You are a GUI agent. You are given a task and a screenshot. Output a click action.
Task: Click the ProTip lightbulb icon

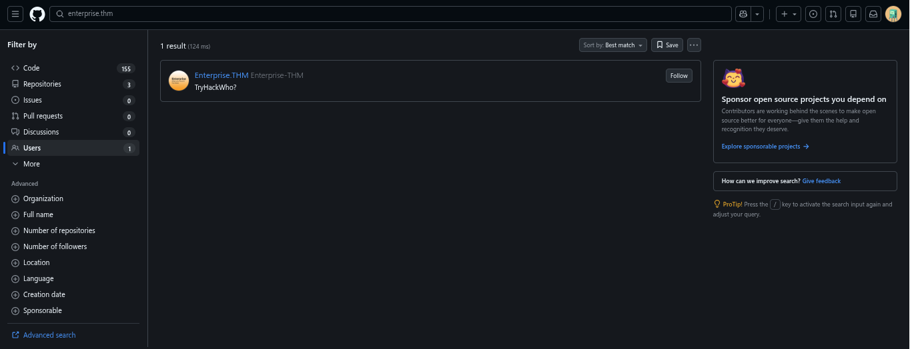click(x=717, y=204)
